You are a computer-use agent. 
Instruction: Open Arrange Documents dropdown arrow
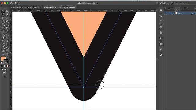click(19, 3)
